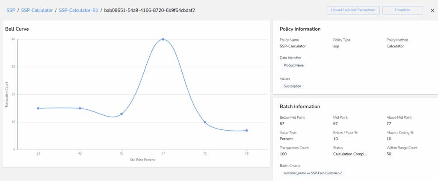Click the customer_name batch criteria chip
Viewport: 438px width, 181px height.
pyautogui.click(x=313, y=173)
